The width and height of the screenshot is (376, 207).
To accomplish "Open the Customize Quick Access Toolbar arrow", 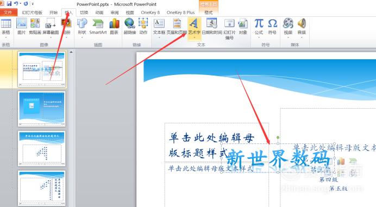I will 33,4.
